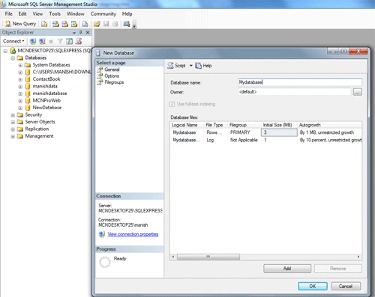375x297 pixels.
Task: Expand the Management folder
Action: [x=13, y=136]
